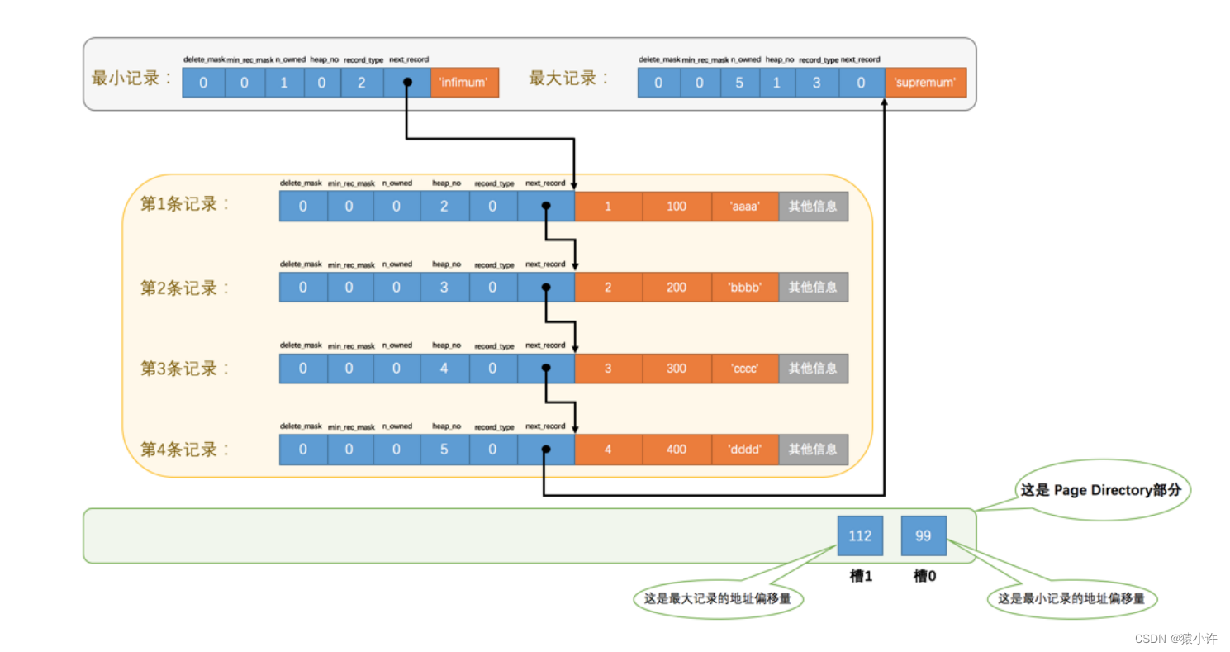Screen dimensions: 1230x652
Task: Click orange key cell 1 in 第1条记录
Action: coord(608,206)
